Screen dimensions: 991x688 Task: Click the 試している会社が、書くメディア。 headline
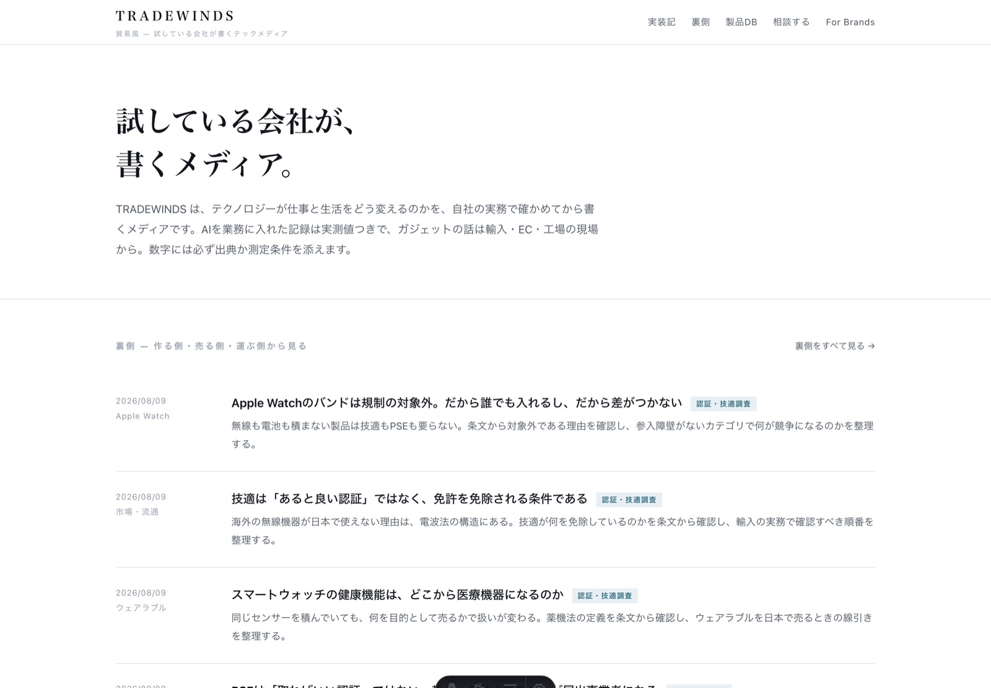click(x=237, y=142)
